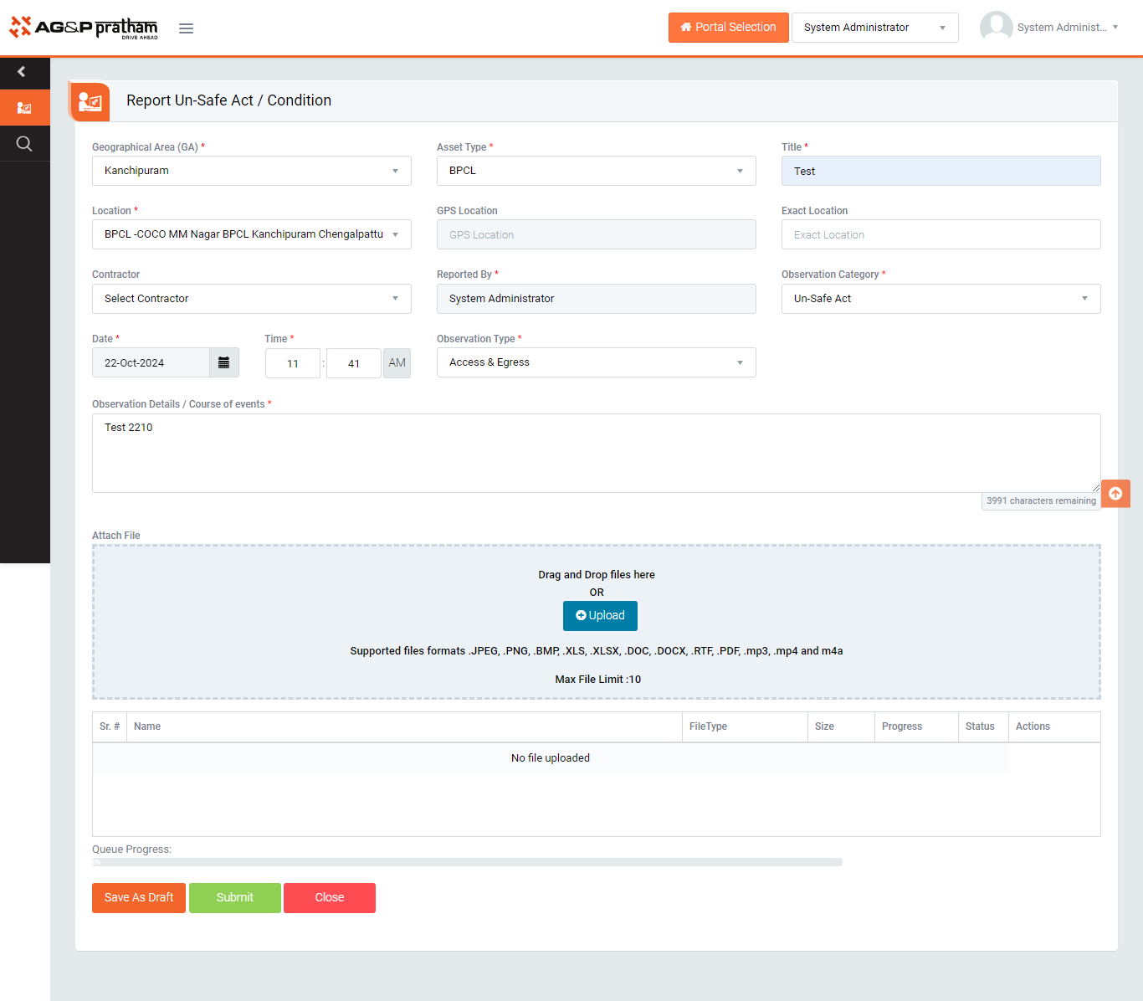Image resolution: width=1143 pixels, height=1001 pixels.
Task: Open the report observation sidebar icon
Action: 24,108
